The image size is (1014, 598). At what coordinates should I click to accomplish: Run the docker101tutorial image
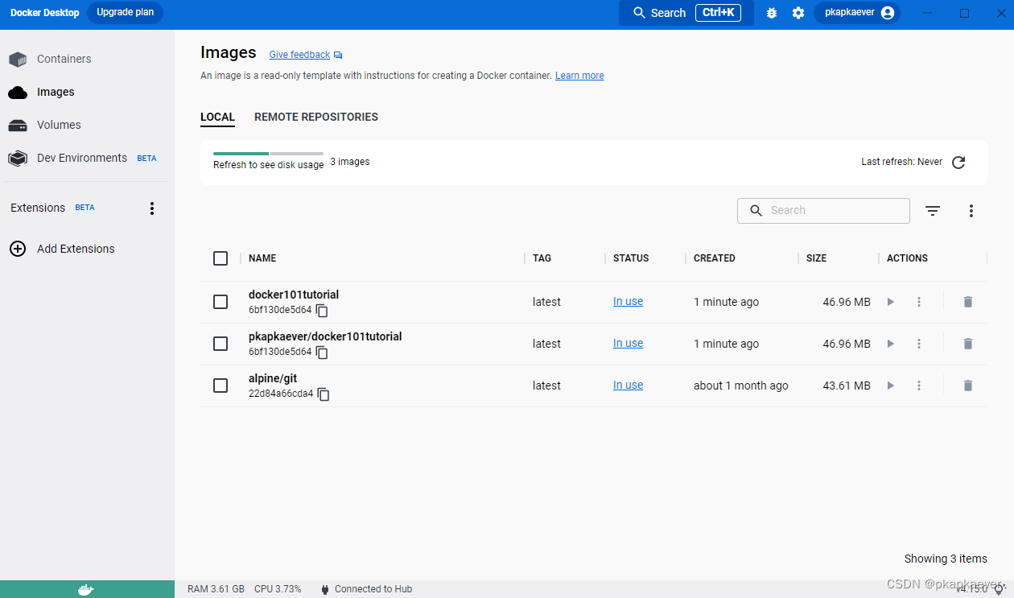(891, 302)
